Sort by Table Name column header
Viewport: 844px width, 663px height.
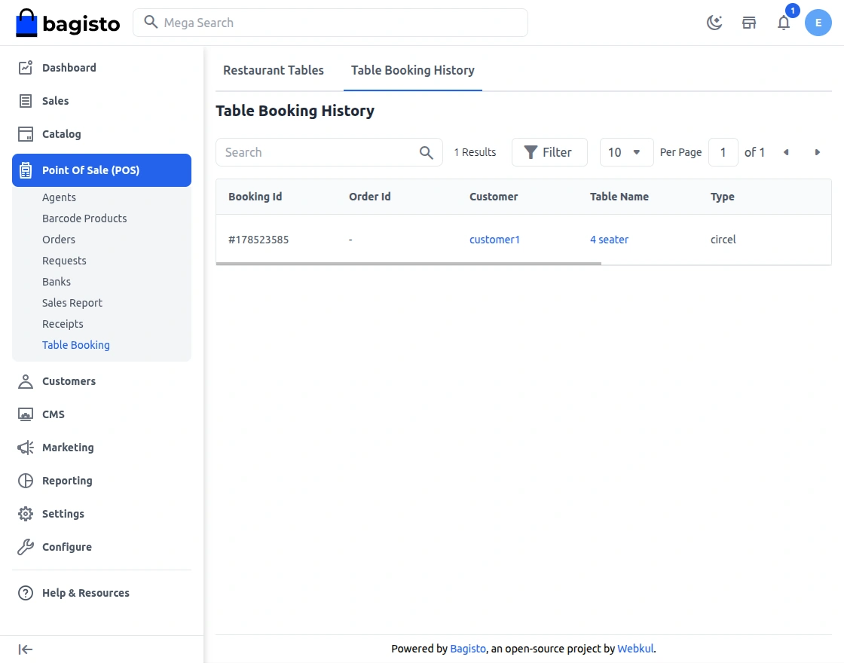pos(619,197)
